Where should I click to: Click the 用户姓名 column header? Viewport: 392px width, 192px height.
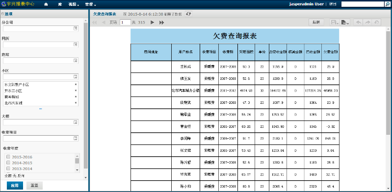[186, 52]
